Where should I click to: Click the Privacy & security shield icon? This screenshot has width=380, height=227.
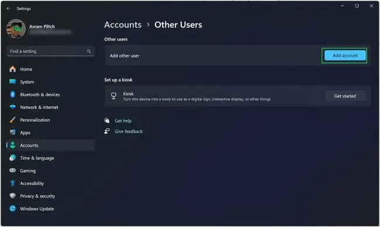(x=13, y=196)
